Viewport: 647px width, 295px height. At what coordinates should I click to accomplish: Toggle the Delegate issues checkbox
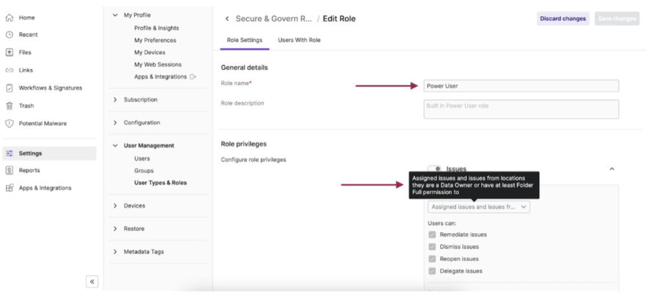432,271
